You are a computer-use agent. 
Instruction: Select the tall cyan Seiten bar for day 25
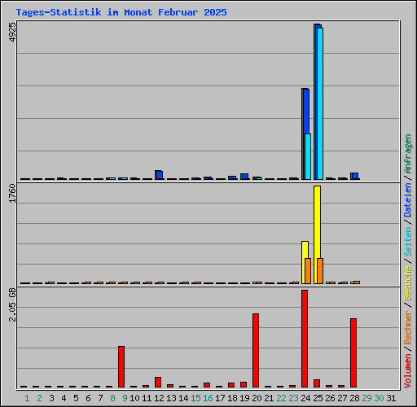pos(320,103)
